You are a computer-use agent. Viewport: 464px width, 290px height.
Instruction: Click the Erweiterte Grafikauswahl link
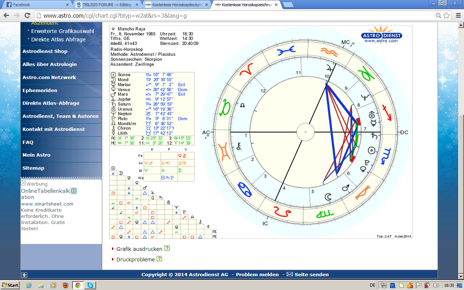(x=62, y=31)
